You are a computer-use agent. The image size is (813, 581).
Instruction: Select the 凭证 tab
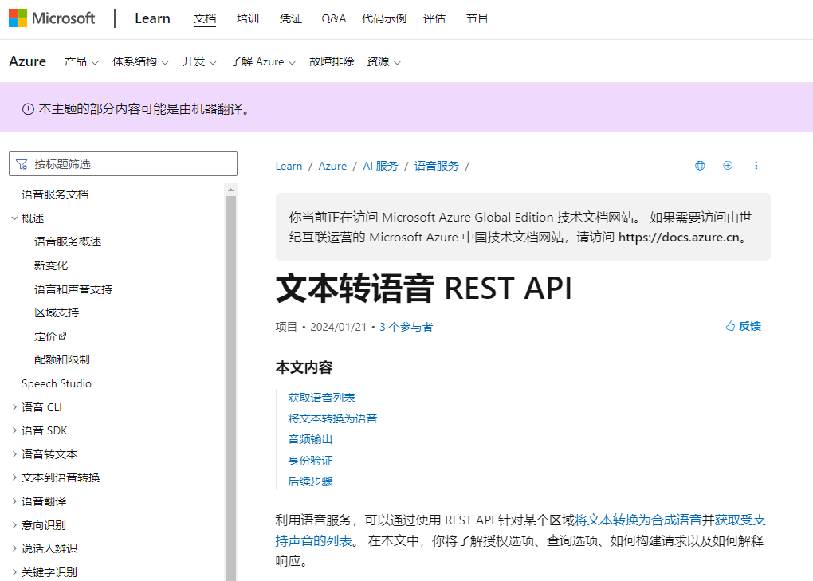click(291, 18)
